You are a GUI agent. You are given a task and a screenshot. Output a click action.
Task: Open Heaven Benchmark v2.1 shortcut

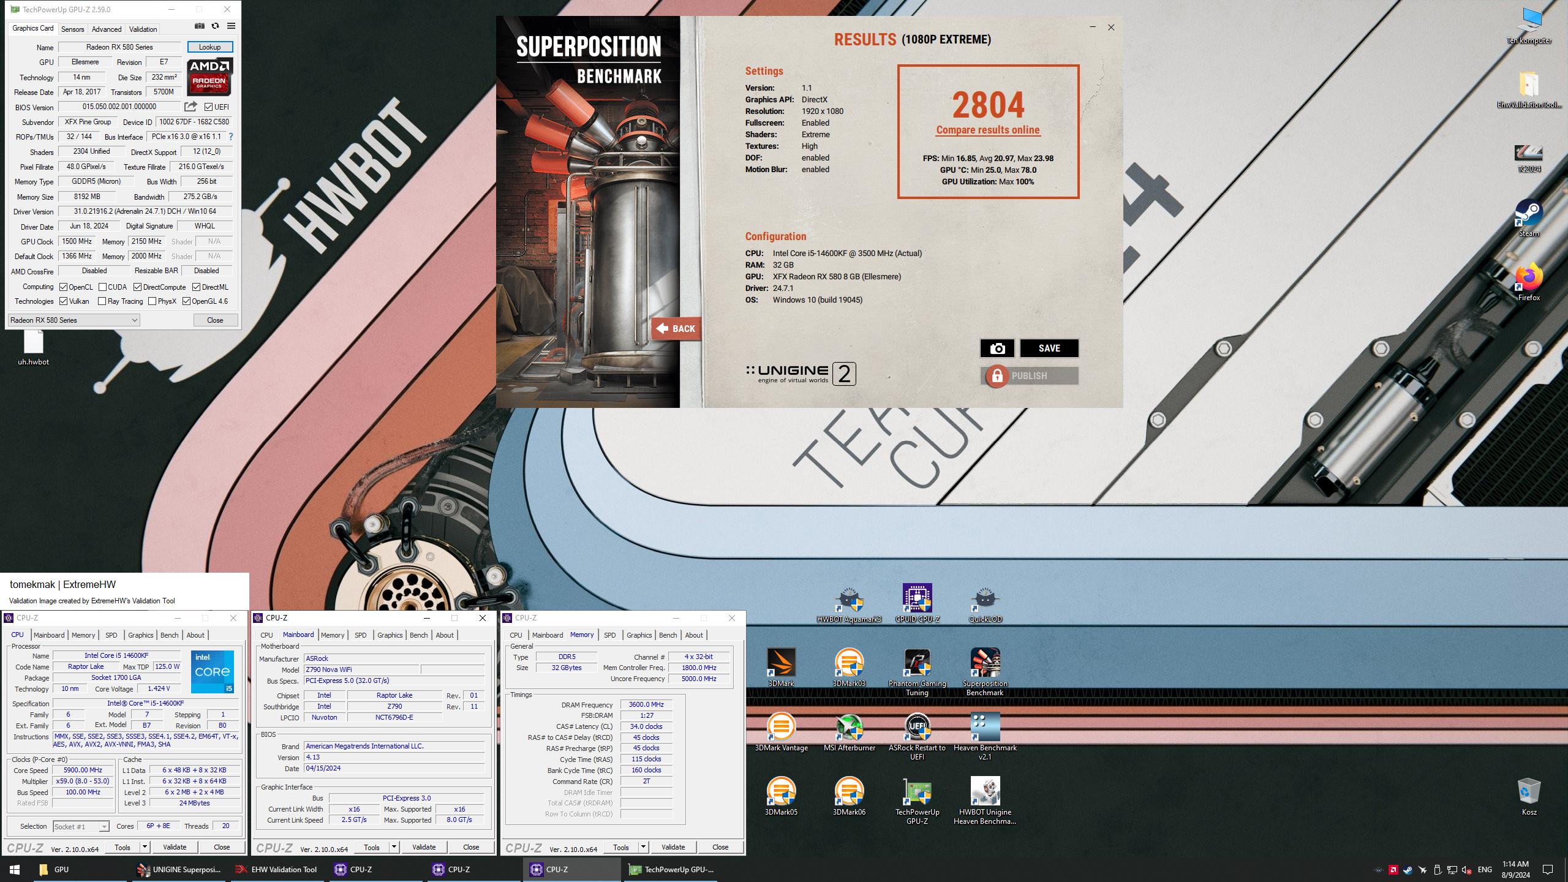click(985, 736)
